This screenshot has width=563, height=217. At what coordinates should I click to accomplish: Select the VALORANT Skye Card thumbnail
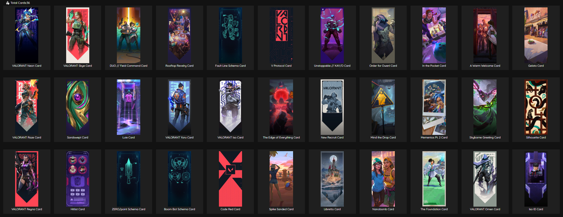pyautogui.click(x=78, y=35)
